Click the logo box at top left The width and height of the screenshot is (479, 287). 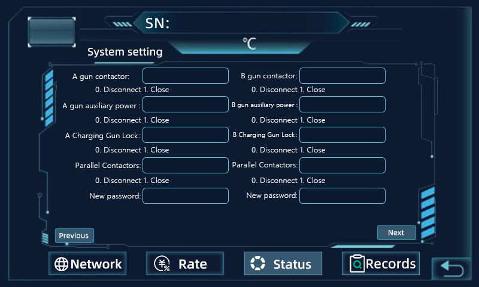coord(51,32)
